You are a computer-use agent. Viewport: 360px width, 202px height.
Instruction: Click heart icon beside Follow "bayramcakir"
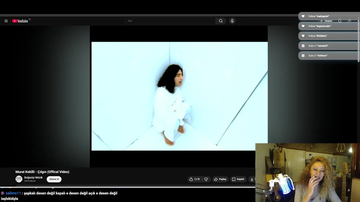pos(303,26)
